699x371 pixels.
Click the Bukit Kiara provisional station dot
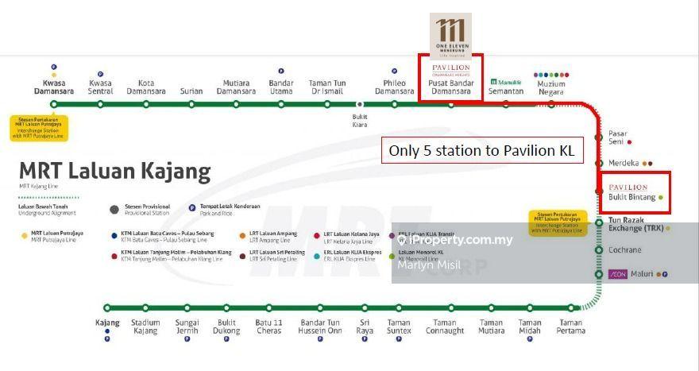click(359, 104)
